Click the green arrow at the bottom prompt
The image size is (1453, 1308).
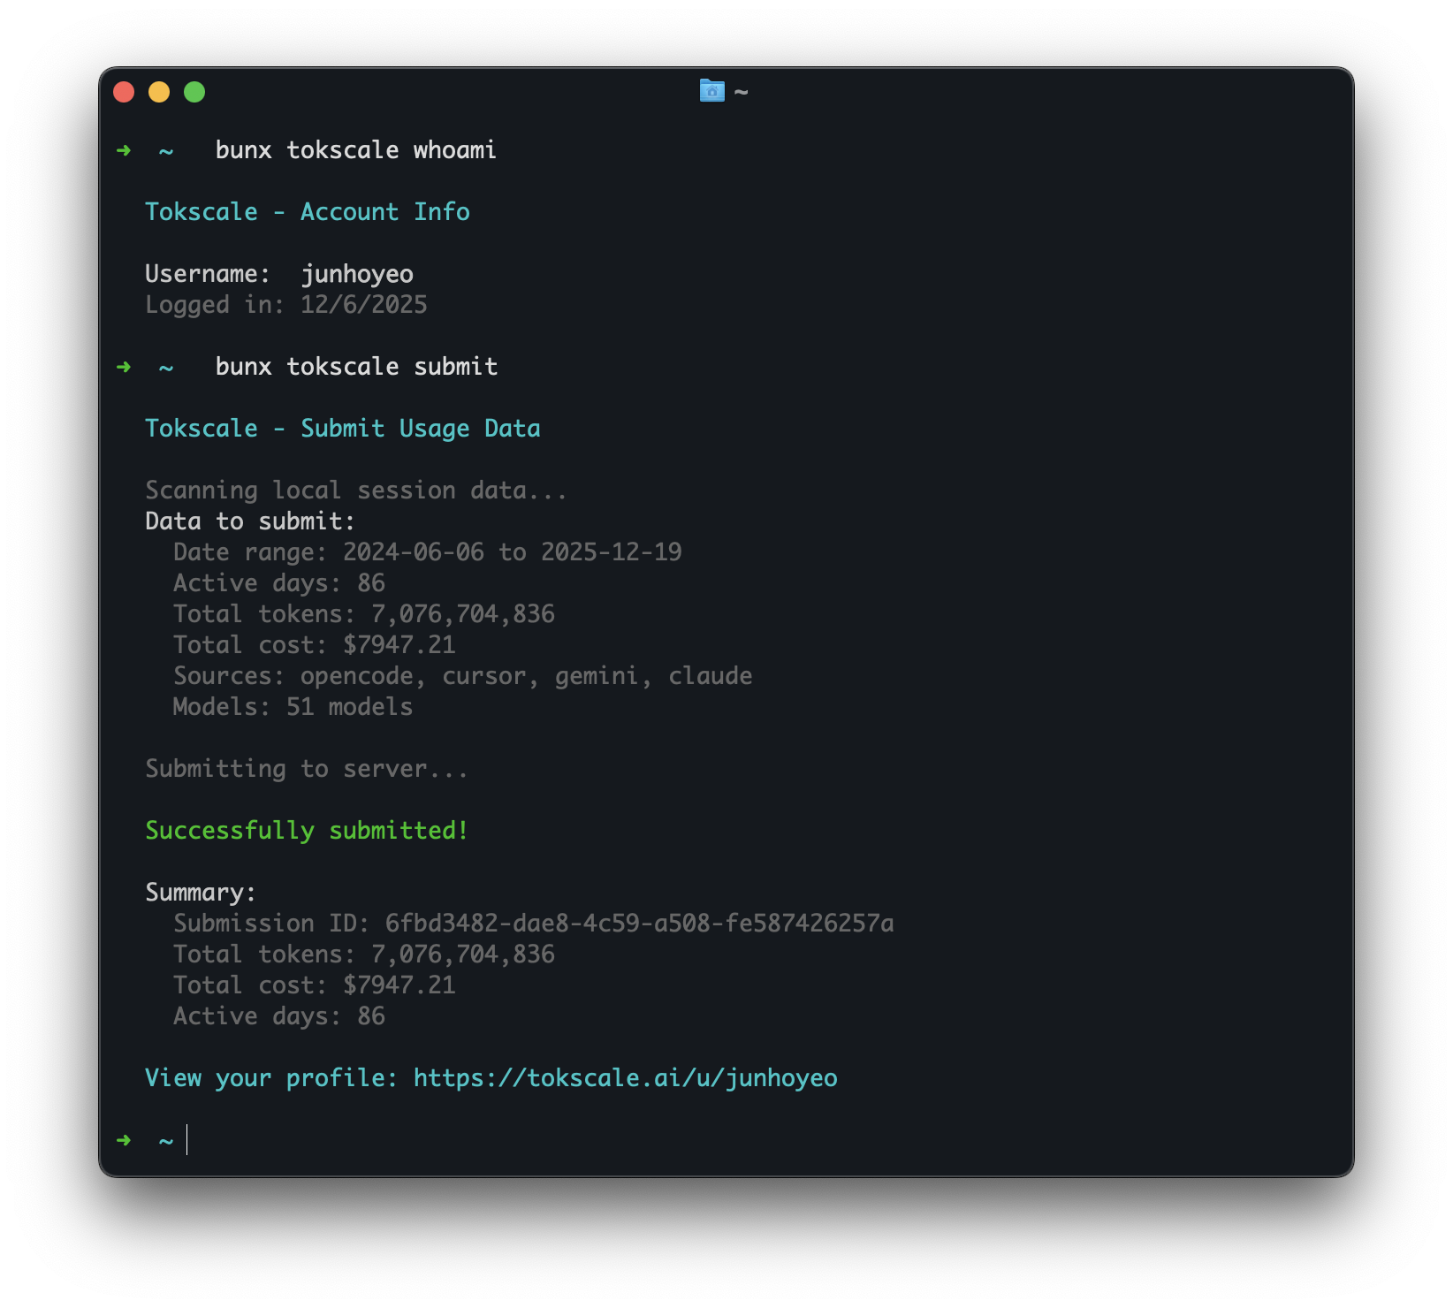click(124, 1141)
